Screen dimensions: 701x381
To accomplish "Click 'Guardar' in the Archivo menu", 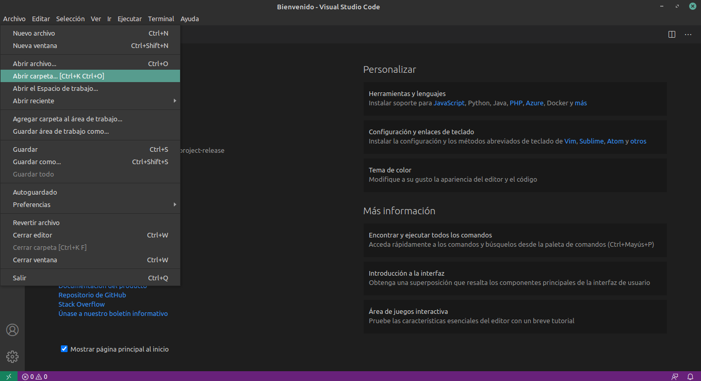I will pos(90,149).
